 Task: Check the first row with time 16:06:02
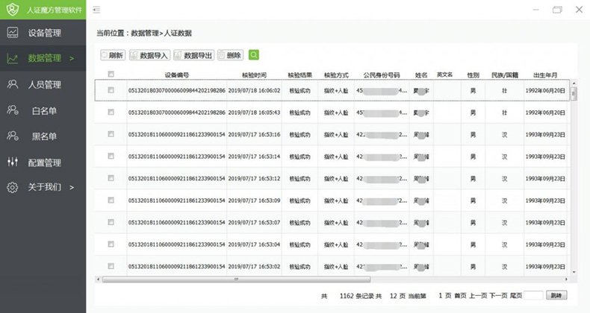point(111,90)
